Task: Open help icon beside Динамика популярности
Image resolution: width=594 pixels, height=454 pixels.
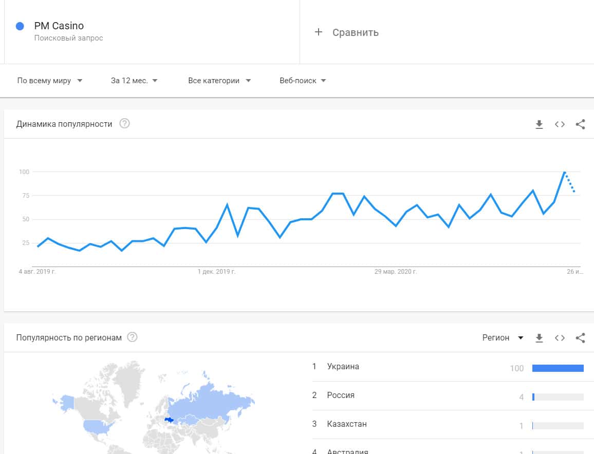Action: click(124, 124)
